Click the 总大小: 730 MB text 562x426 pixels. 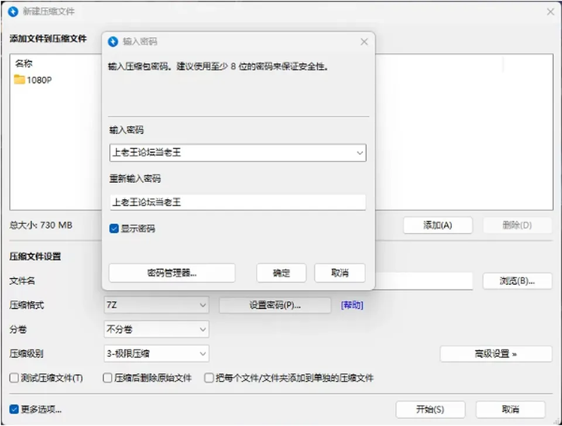coord(41,226)
